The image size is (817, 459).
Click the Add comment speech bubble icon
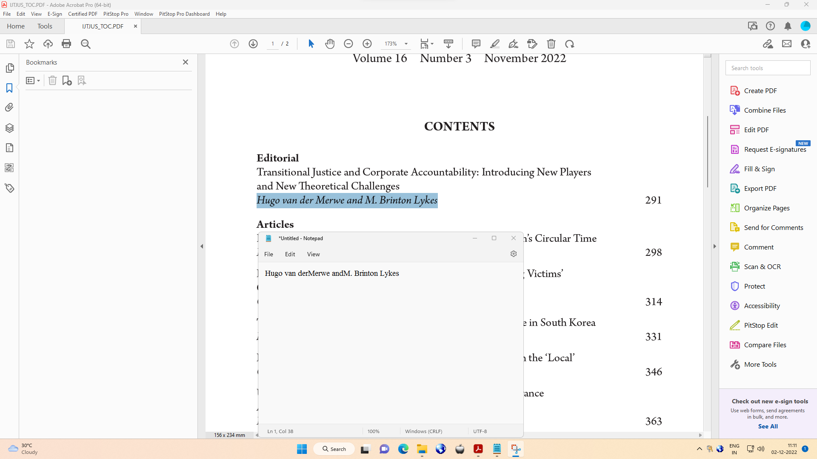tap(475, 44)
